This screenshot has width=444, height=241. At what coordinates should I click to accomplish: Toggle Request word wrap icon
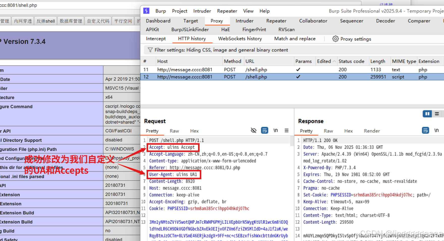264,130
